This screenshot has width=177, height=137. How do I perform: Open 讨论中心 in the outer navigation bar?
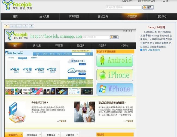161,17
